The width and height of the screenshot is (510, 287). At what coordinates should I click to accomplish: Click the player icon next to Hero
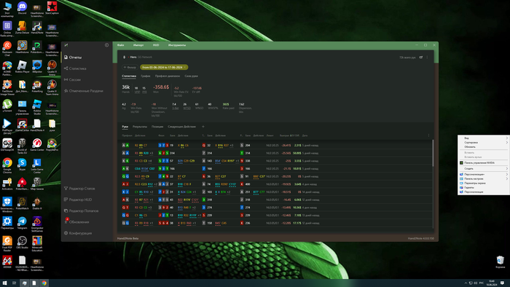point(125,58)
